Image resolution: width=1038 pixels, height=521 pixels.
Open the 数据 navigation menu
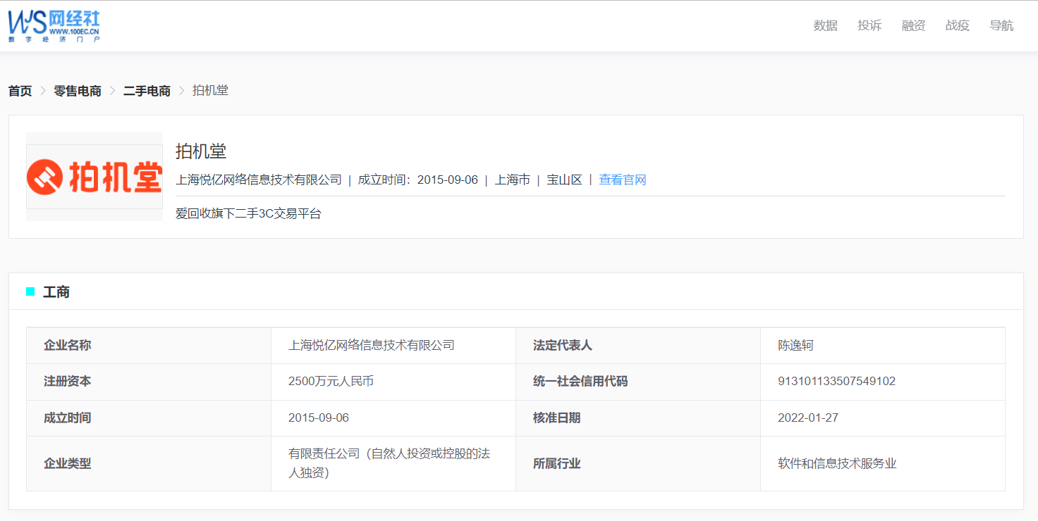point(825,26)
